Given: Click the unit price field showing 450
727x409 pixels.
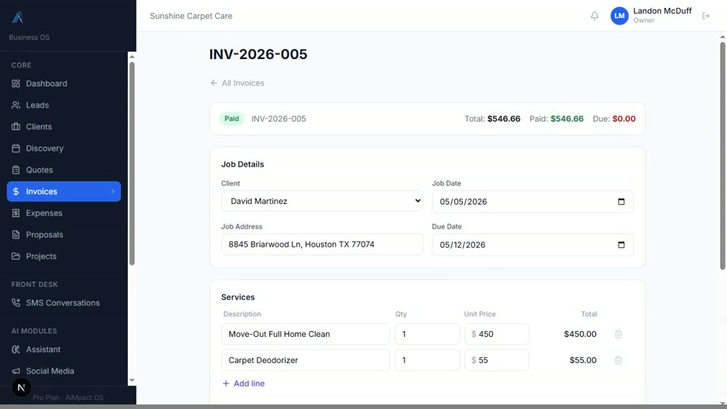Looking at the screenshot, I should 497,334.
